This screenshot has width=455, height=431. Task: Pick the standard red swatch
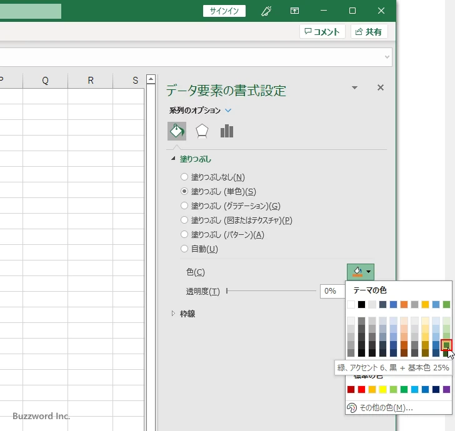point(361,389)
